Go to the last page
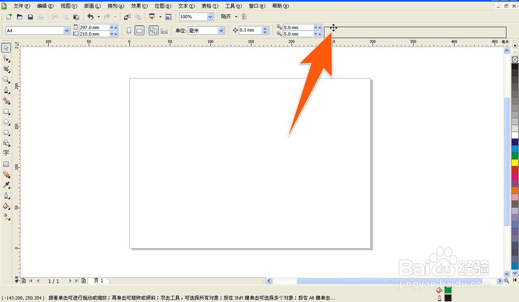 tap(77, 281)
